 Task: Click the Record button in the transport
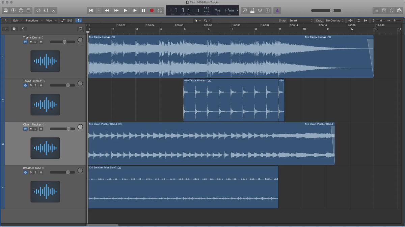[x=152, y=10]
